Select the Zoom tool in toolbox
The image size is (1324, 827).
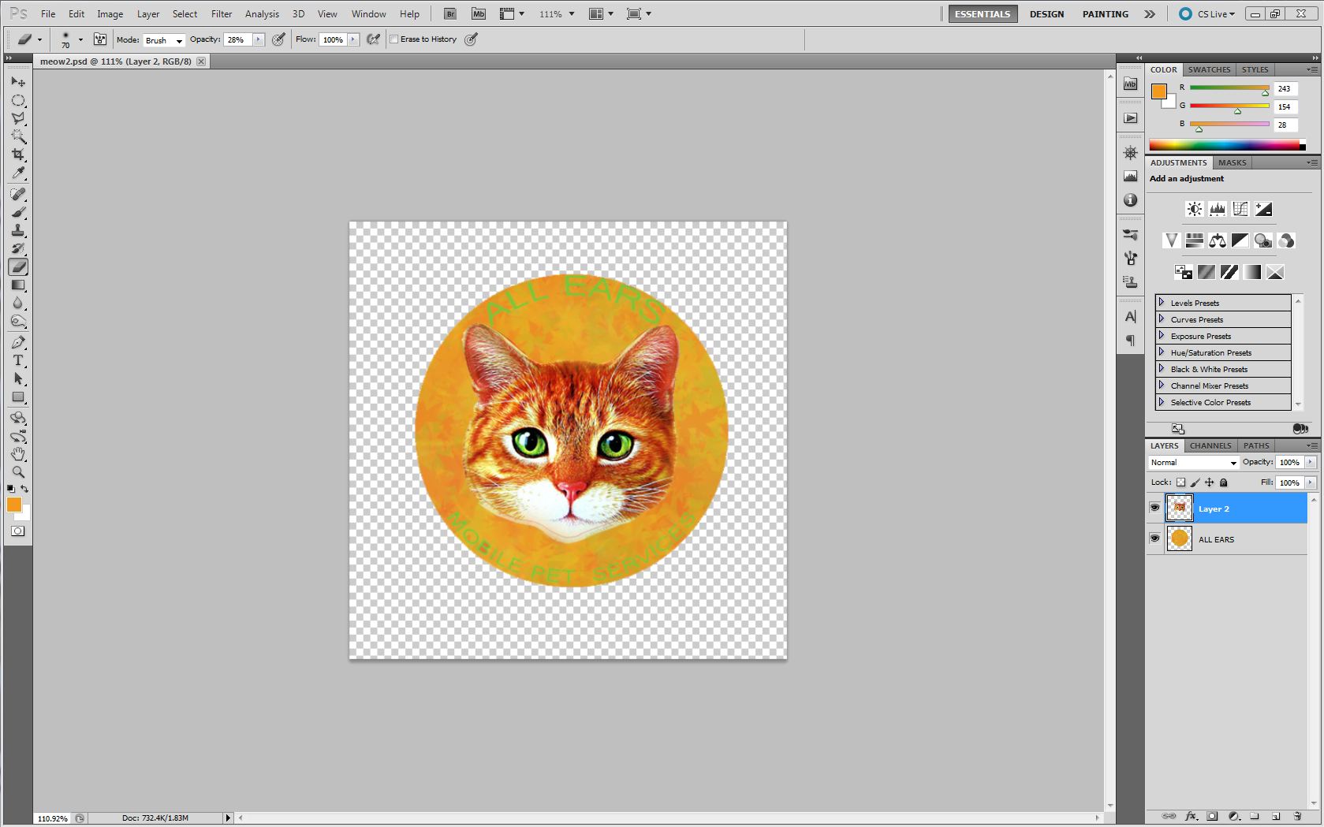[x=18, y=472]
